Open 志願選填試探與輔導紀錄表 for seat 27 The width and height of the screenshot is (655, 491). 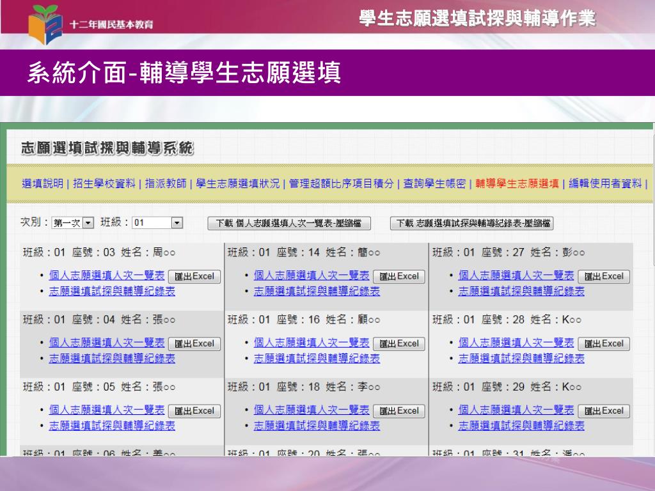pyautogui.click(x=521, y=291)
